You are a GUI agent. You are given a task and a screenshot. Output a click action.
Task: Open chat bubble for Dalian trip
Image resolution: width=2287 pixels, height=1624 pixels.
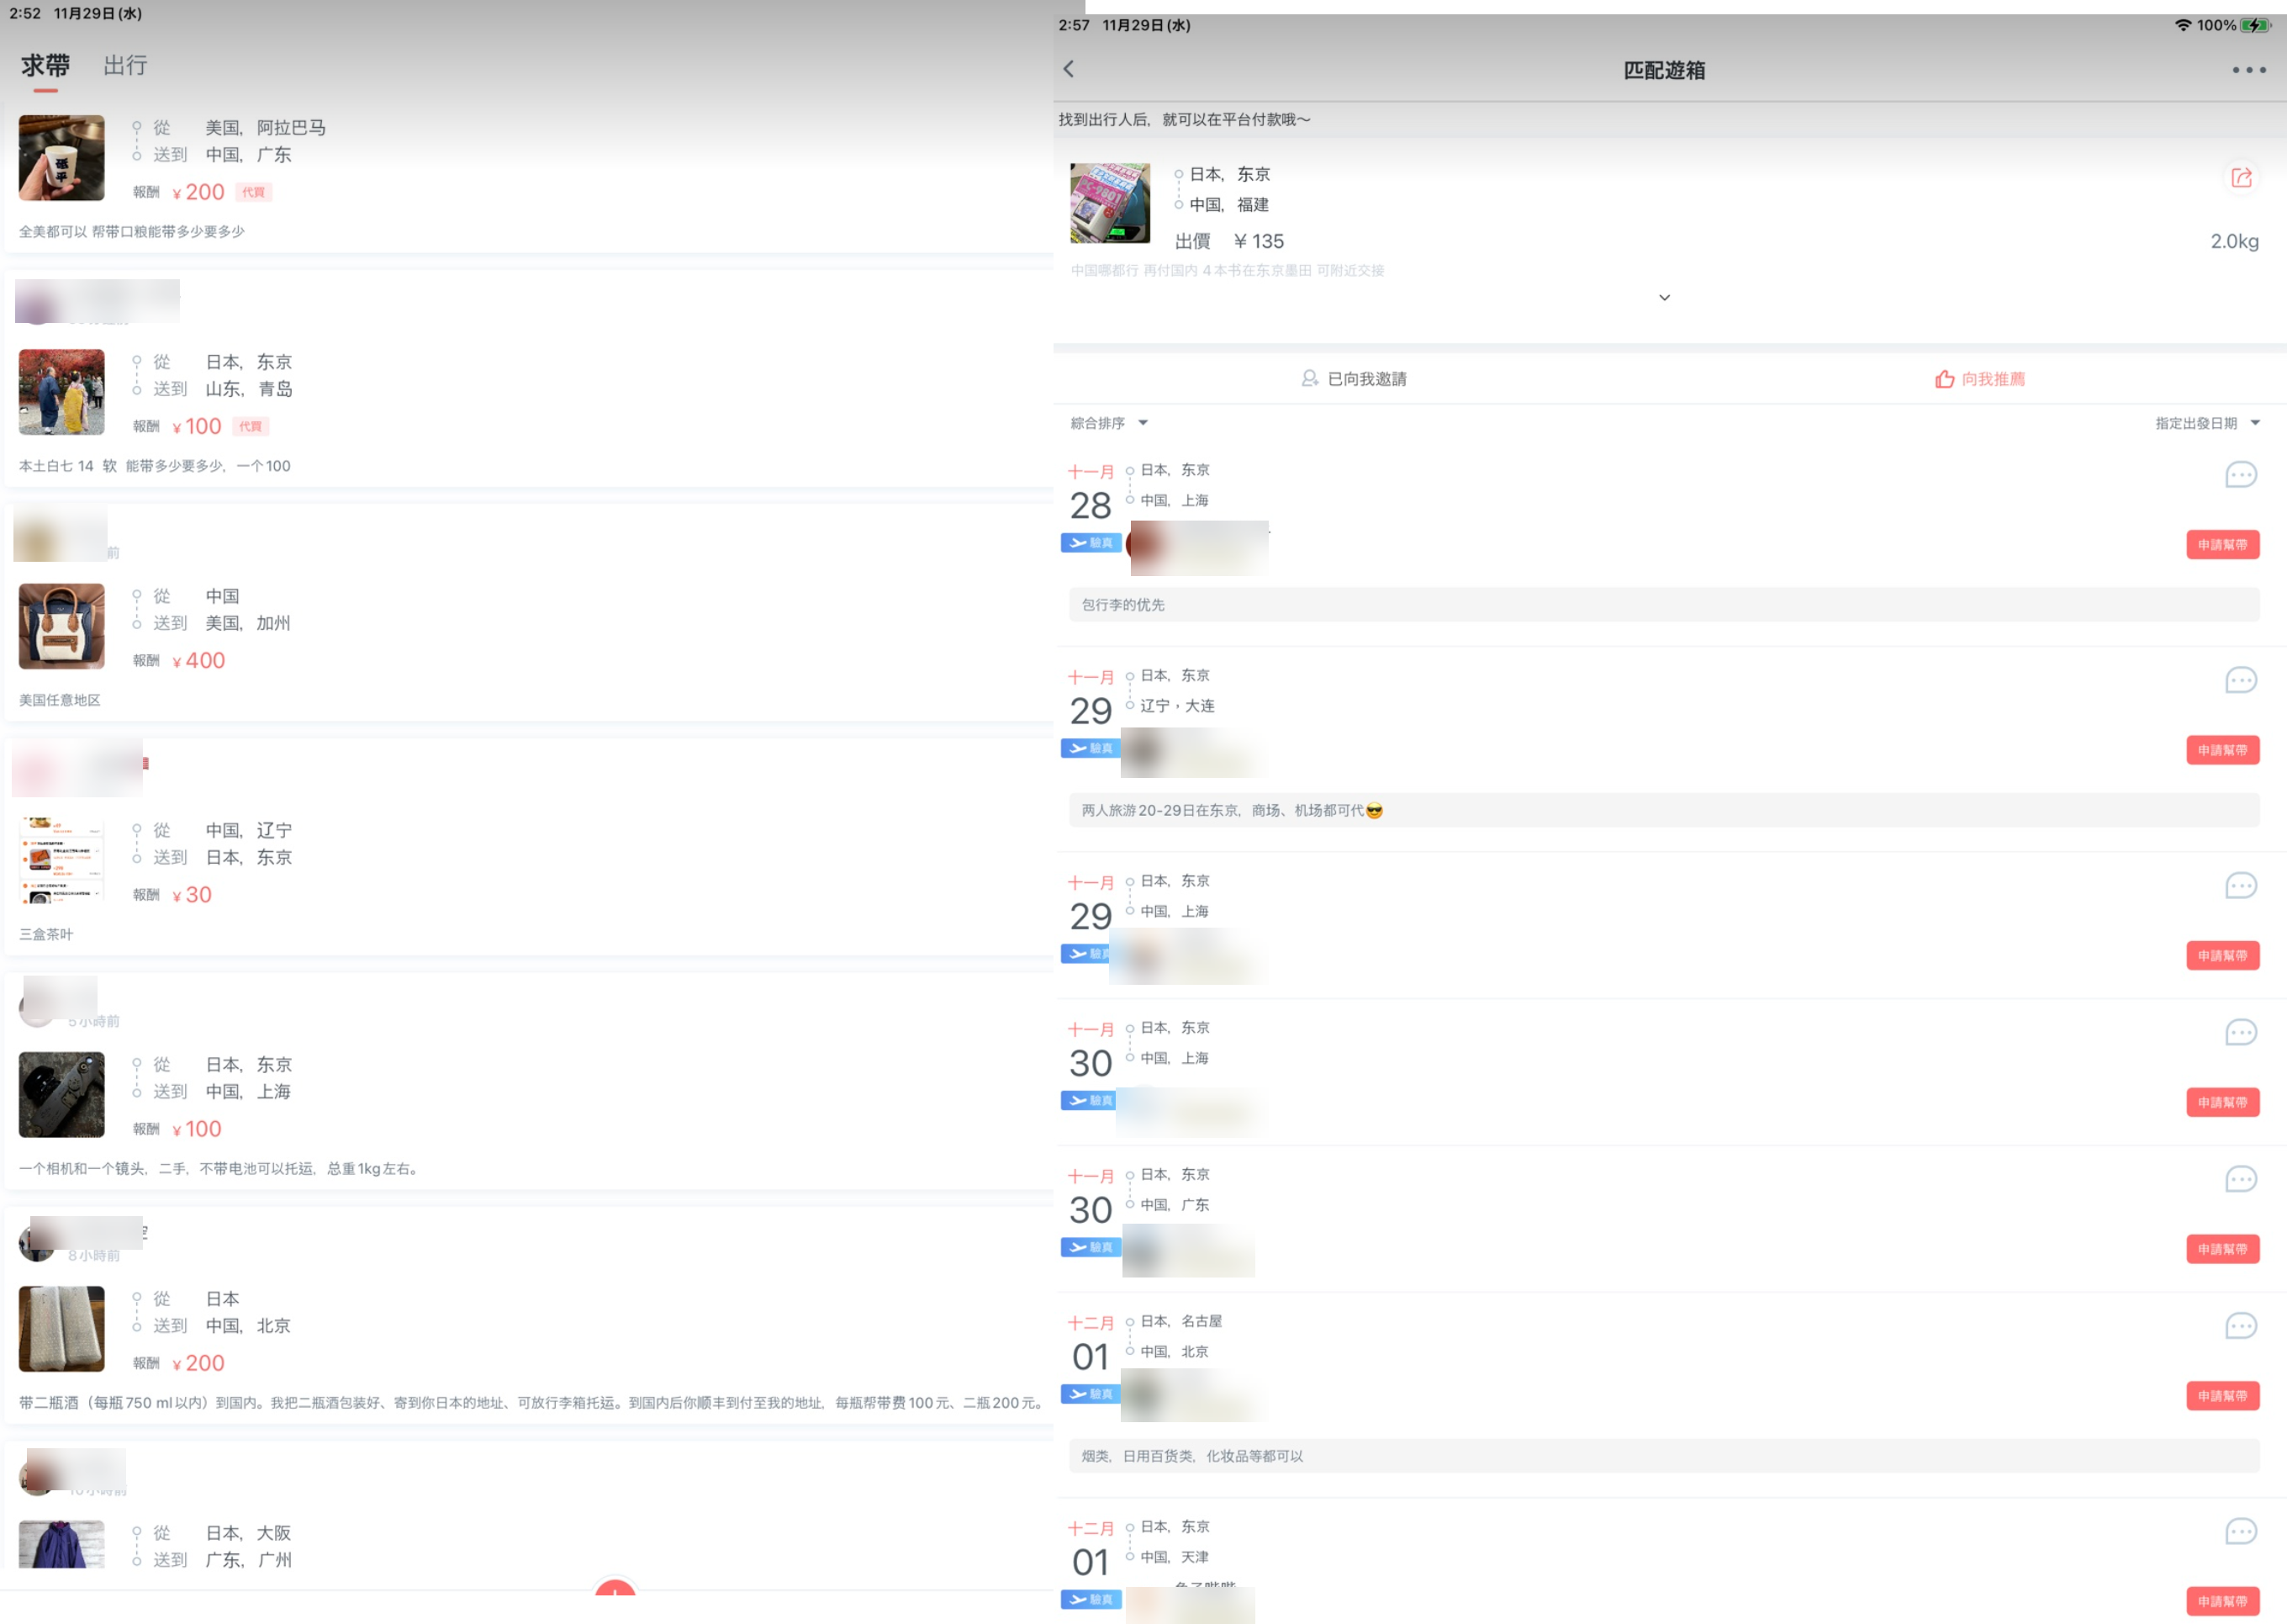pos(2240,681)
